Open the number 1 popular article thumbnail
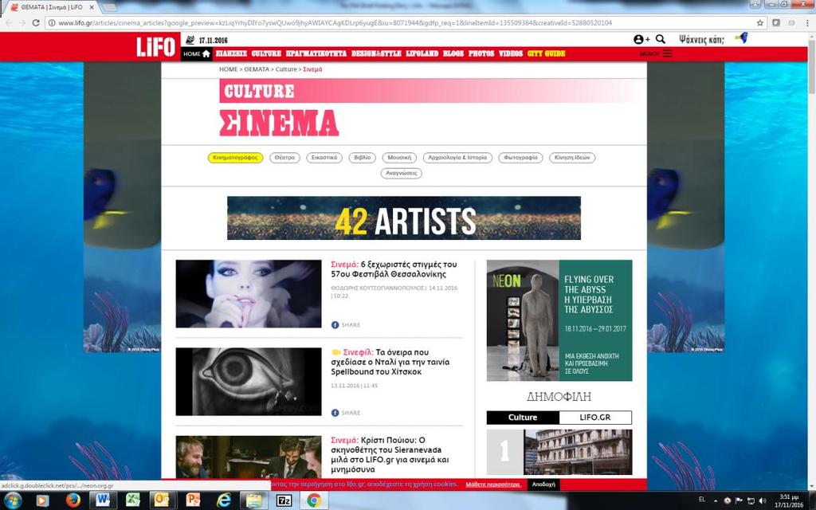Image resolution: width=816 pixels, height=510 pixels. click(x=578, y=453)
